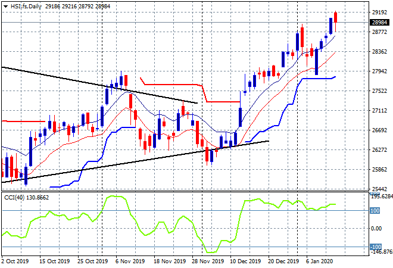Select the CCI(40) 130.8662 indicator label
Image resolution: width=393 pixels, height=268 pixels.
tap(27, 198)
